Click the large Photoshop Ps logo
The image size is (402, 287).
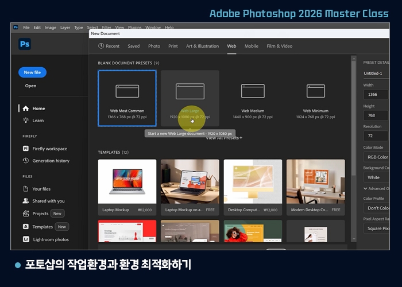point(25,44)
